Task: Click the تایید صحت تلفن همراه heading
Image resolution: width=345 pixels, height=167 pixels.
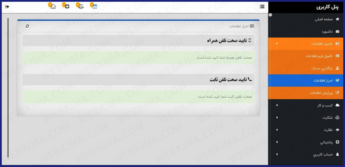Action: pos(227,41)
